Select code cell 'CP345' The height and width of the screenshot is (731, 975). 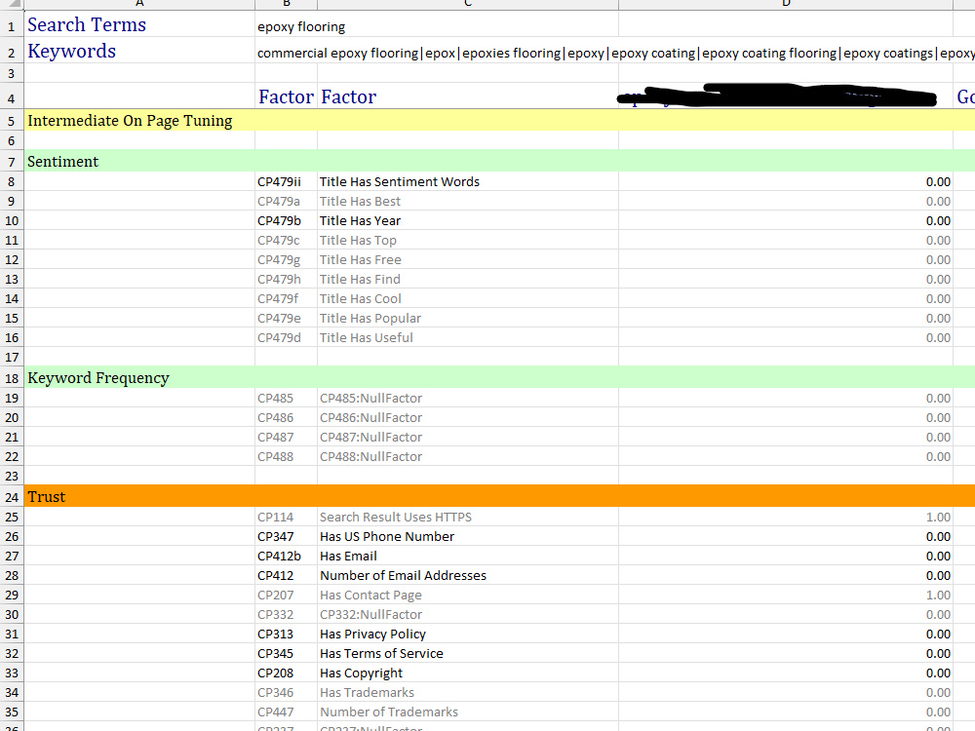286,653
